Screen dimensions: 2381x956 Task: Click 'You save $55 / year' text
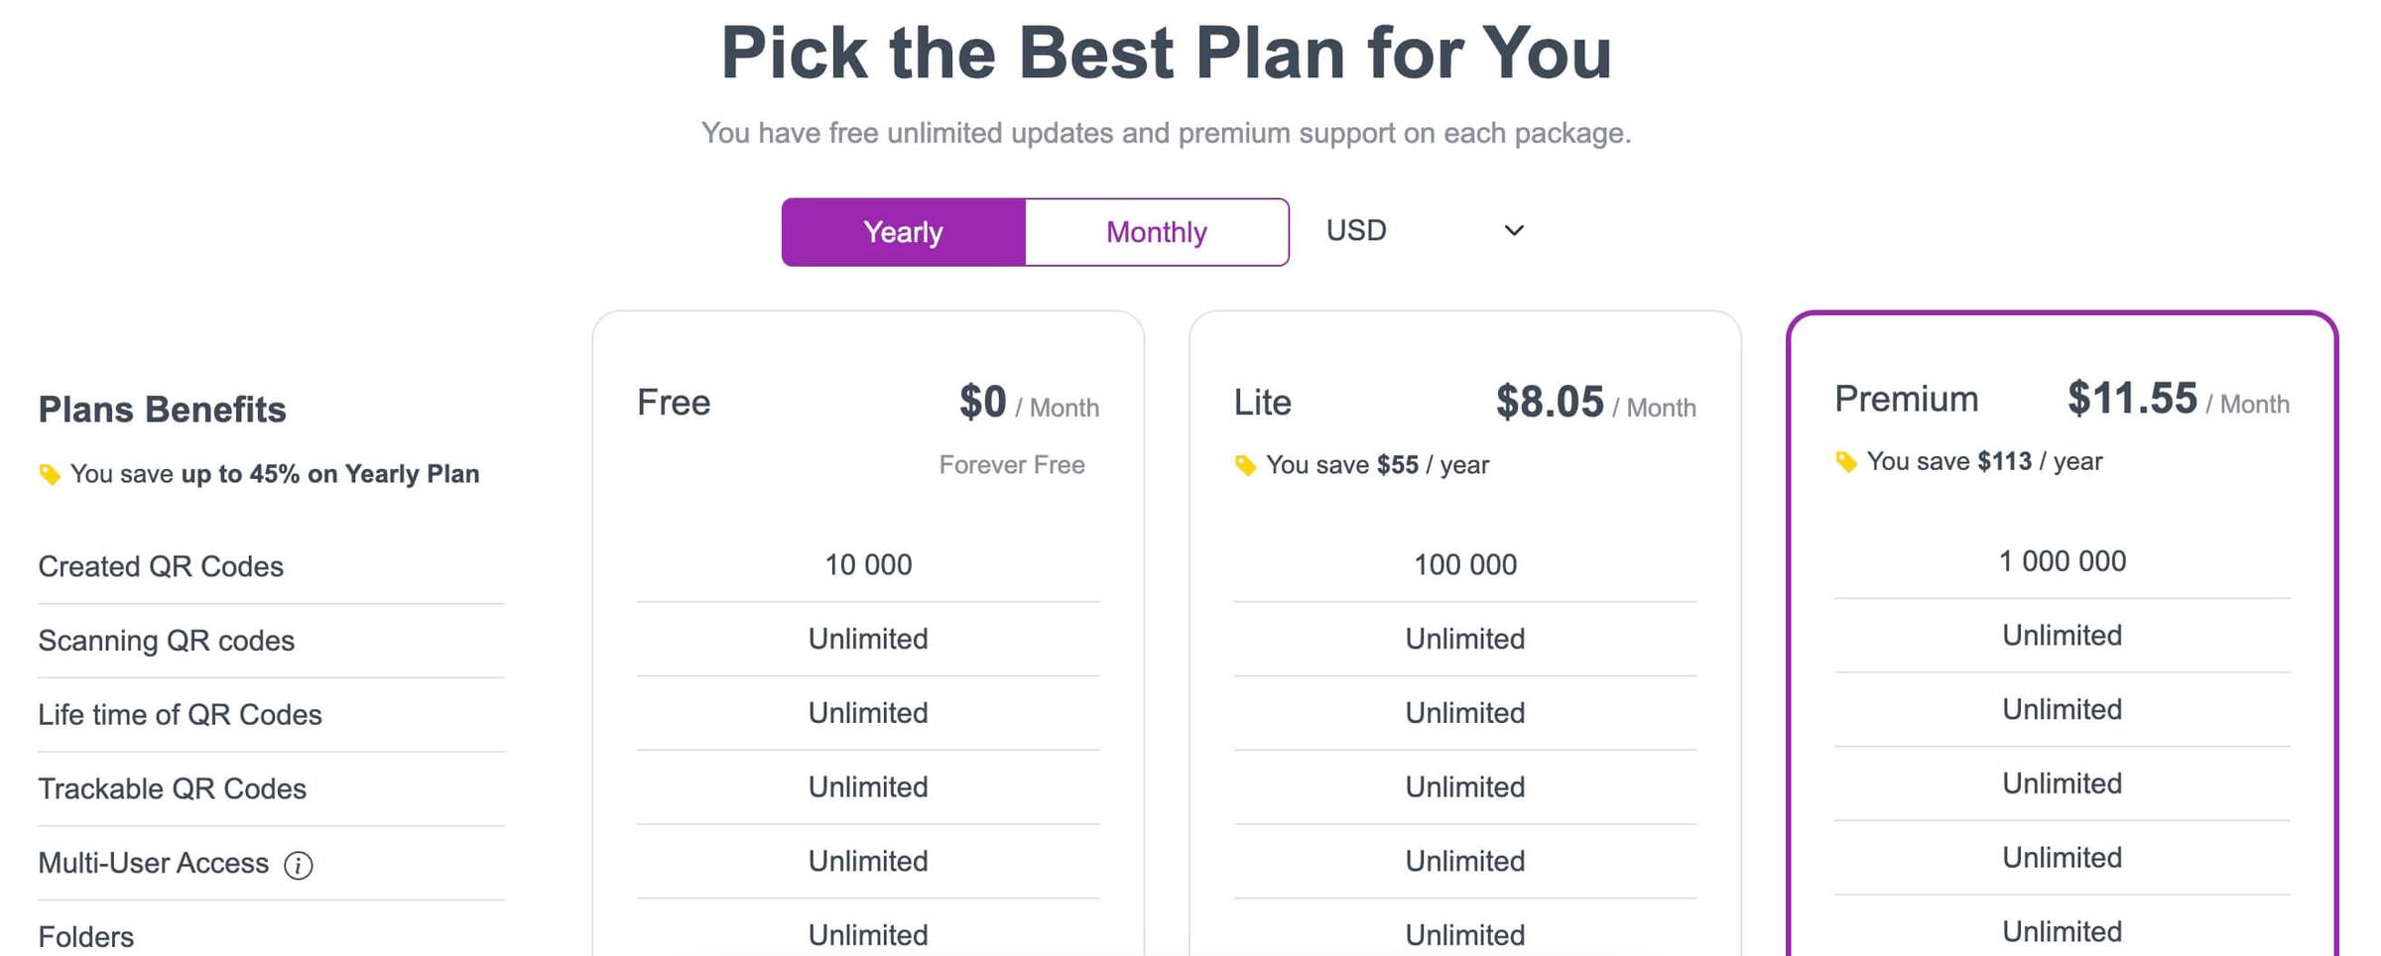tap(1377, 465)
